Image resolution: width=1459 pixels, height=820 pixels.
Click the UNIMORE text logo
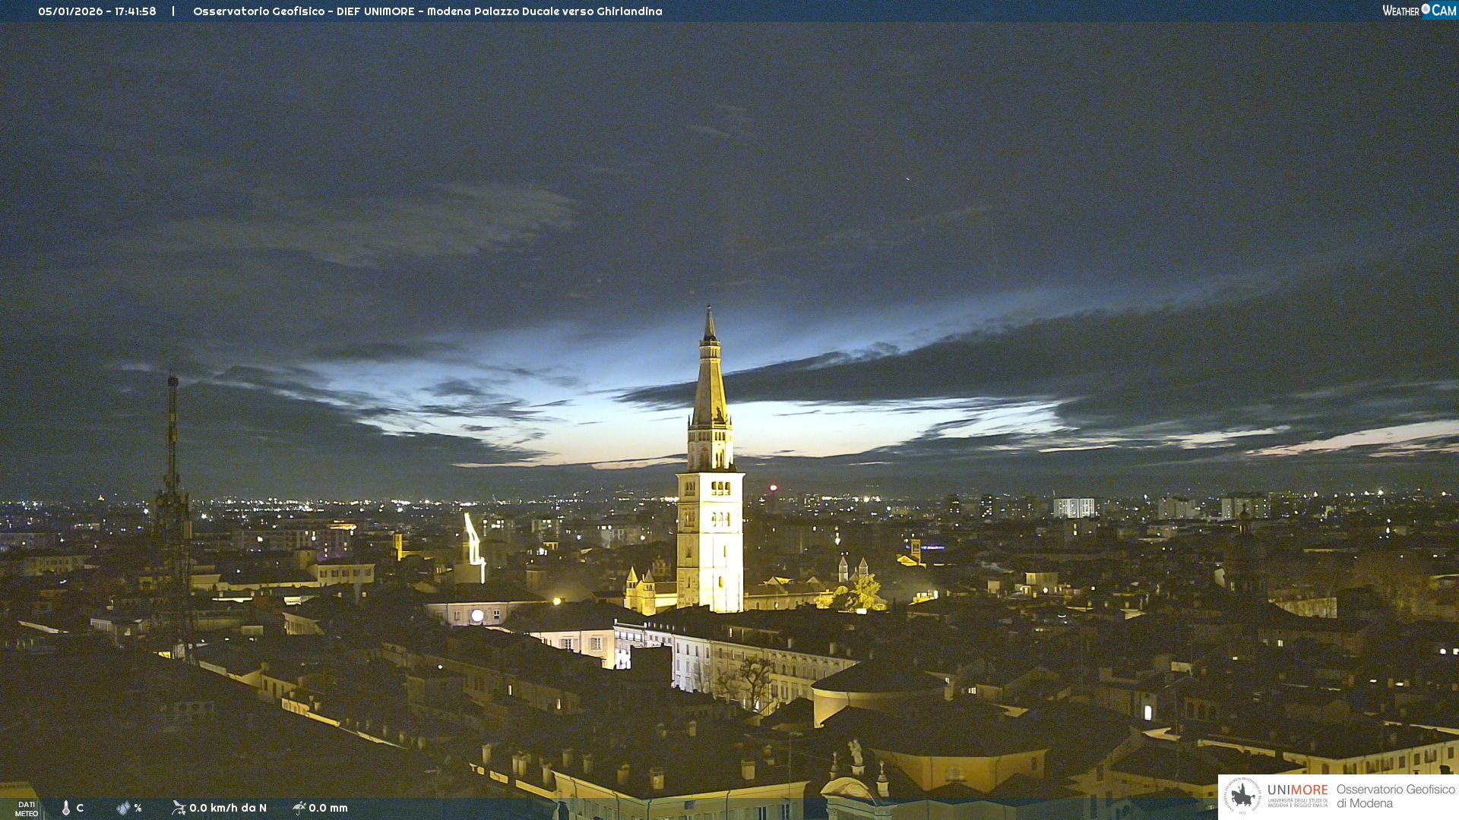1297,790
